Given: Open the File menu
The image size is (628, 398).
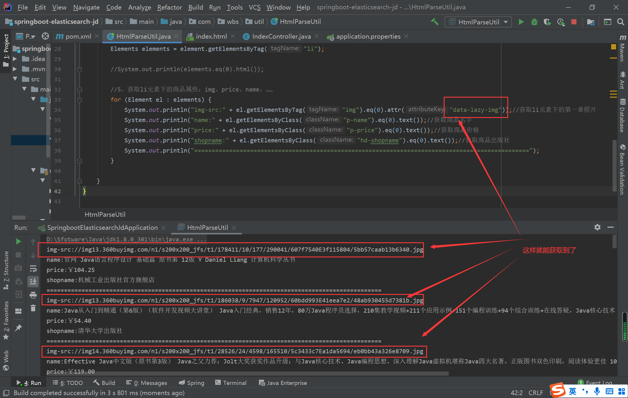Looking at the screenshot, I should [x=22, y=7].
